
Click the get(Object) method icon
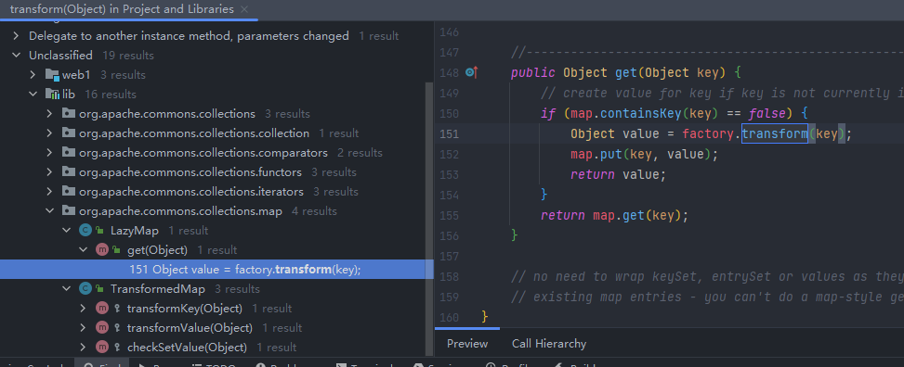point(102,250)
